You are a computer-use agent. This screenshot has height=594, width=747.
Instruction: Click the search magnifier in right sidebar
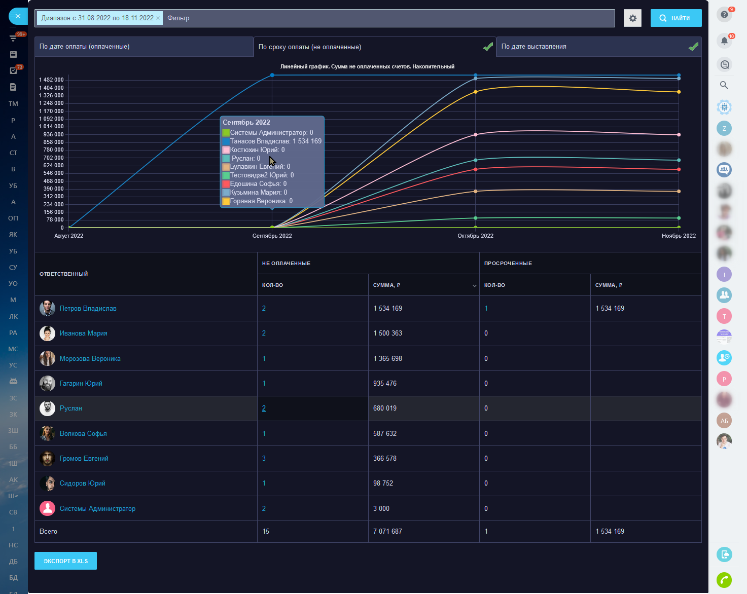[x=724, y=85]
